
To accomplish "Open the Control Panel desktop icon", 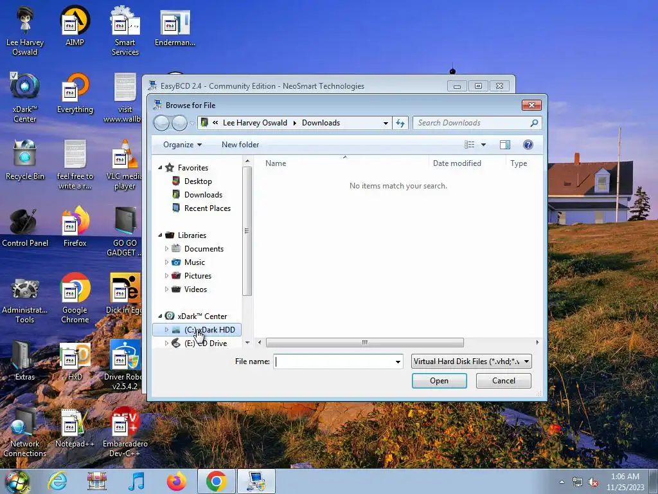I will tap(25, 226).
